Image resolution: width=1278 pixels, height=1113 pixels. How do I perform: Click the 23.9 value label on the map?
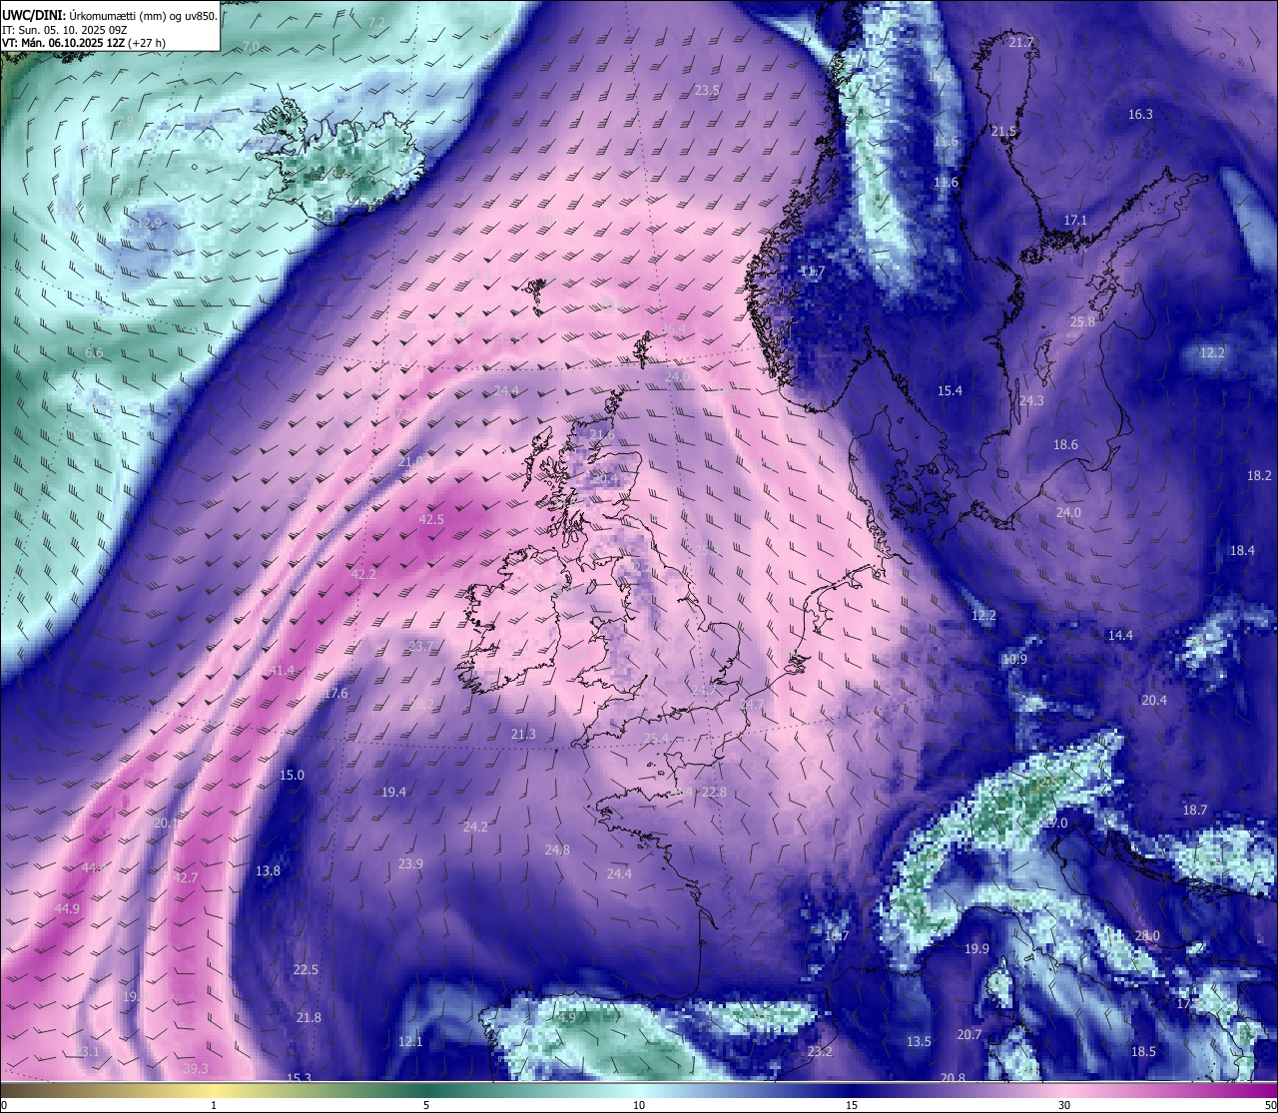410,863
